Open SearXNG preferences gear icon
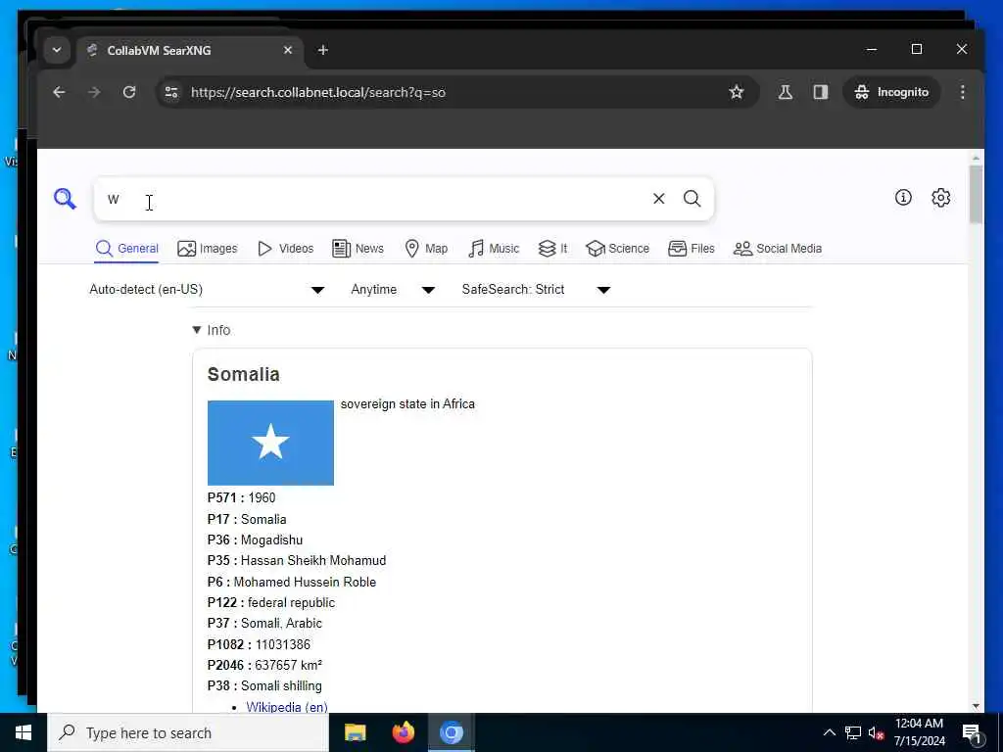 pos(940,198)
